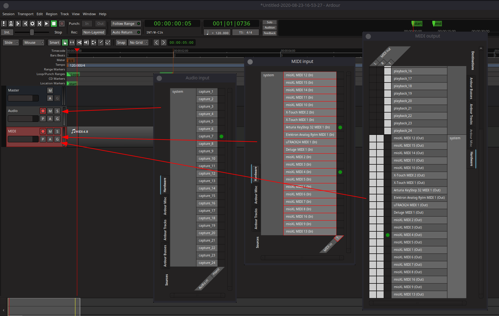
Task: Toggle Snap on the toolbar
Action: 121,42
